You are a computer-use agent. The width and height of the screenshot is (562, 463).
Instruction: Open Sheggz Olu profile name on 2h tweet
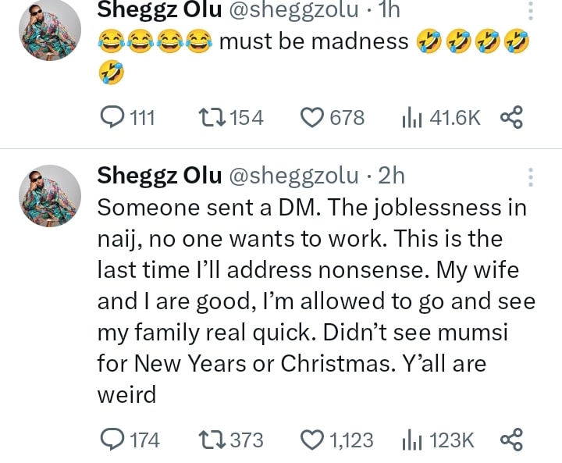(159, 176)
